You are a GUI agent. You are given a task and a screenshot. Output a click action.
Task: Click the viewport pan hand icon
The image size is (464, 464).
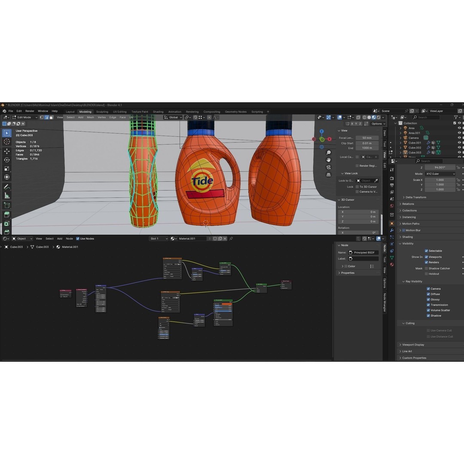(x=329, y=160)
